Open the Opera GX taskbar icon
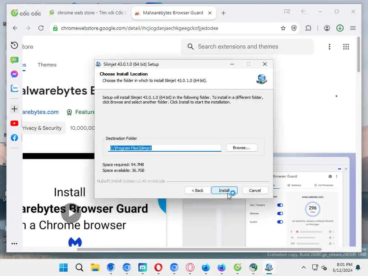 pos(190,267)
